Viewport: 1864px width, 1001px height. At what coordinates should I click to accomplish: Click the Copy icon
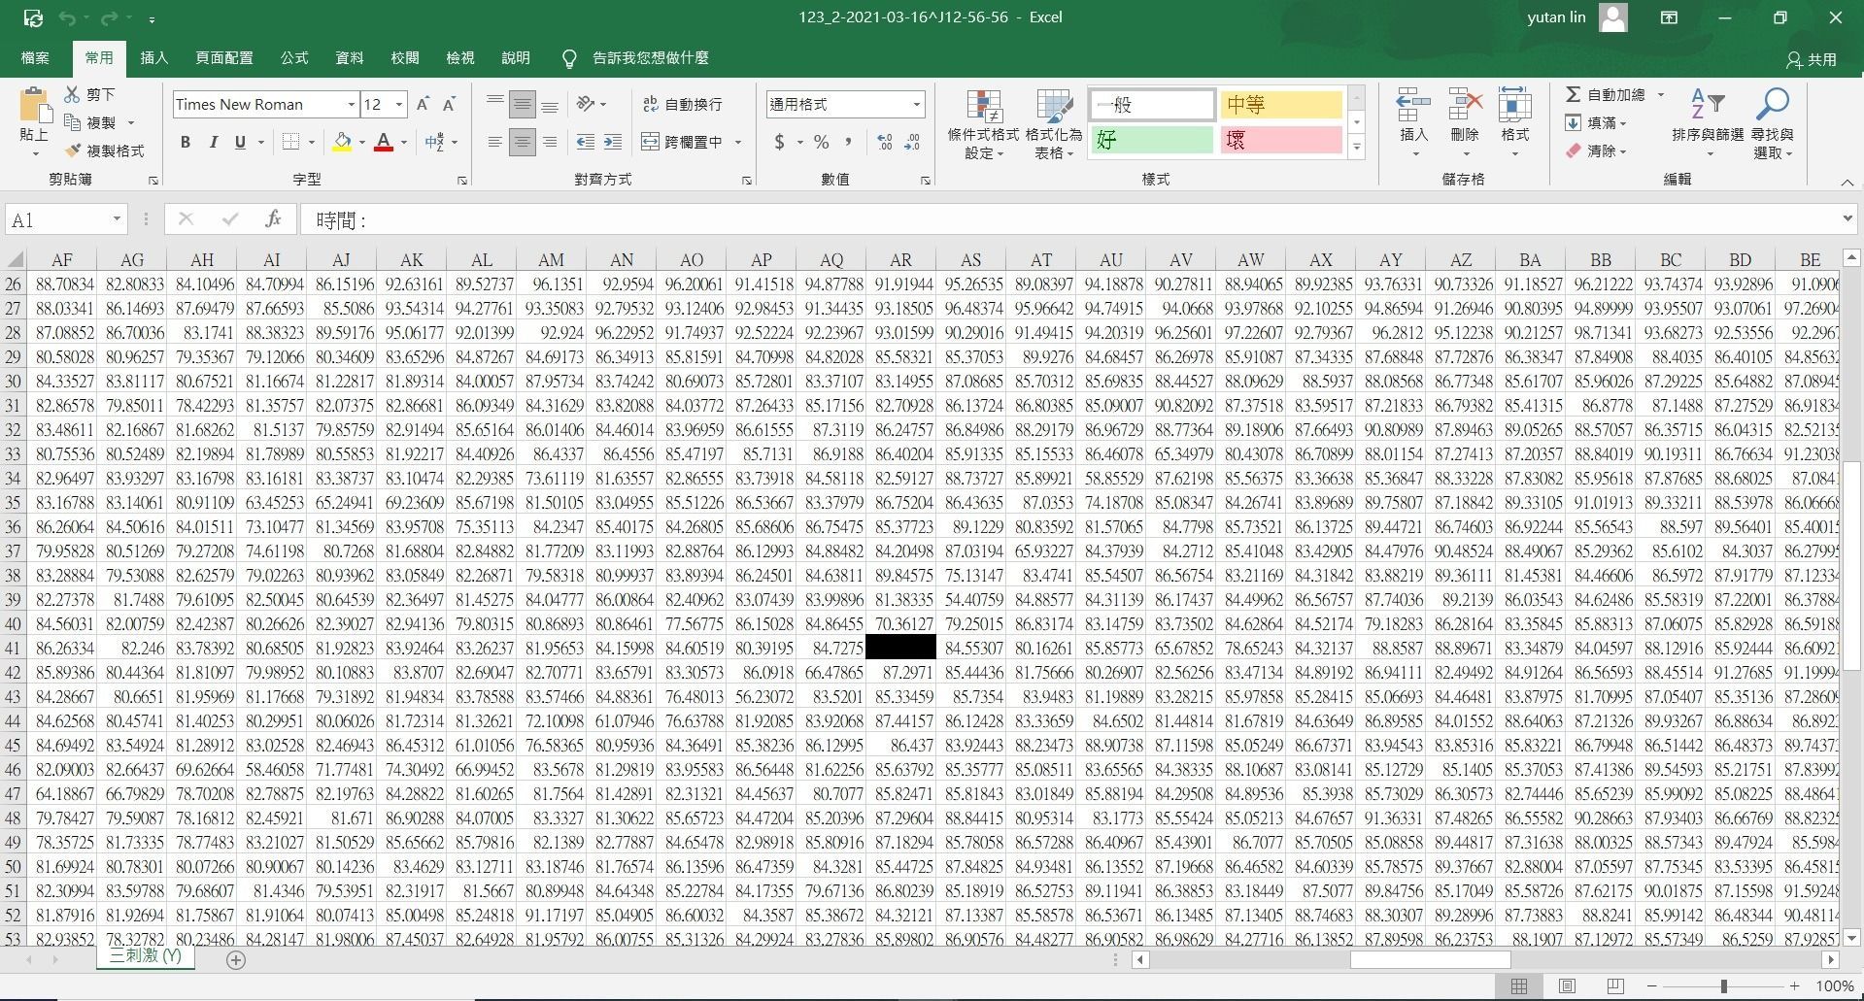pos(72,122)
